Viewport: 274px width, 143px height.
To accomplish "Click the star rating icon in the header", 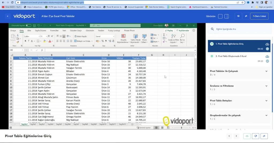I will coord(246,16).
